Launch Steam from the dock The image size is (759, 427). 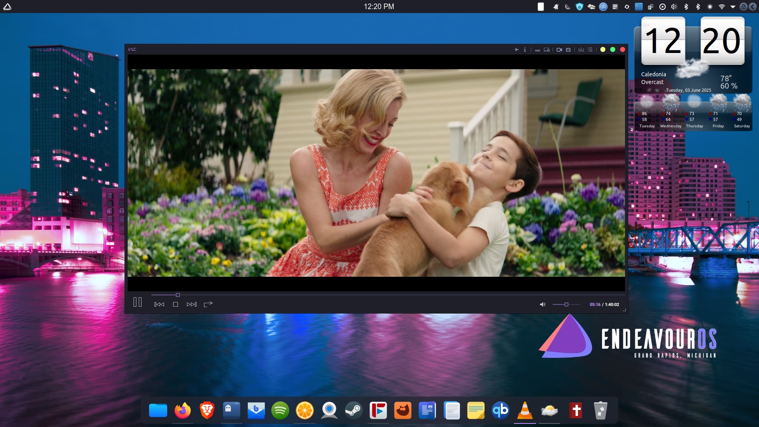(354, 410)
